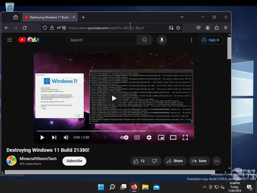Open Firefox View tab list icon

coord(16,17)
